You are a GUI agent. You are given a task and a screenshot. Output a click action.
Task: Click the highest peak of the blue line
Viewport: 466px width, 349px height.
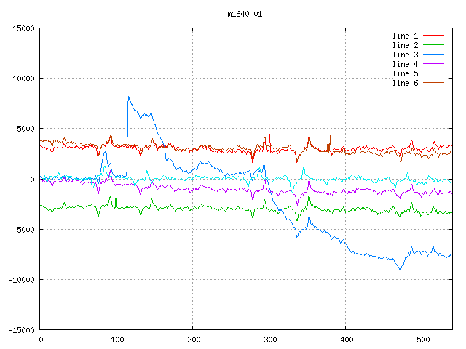(x=129, y=96)
